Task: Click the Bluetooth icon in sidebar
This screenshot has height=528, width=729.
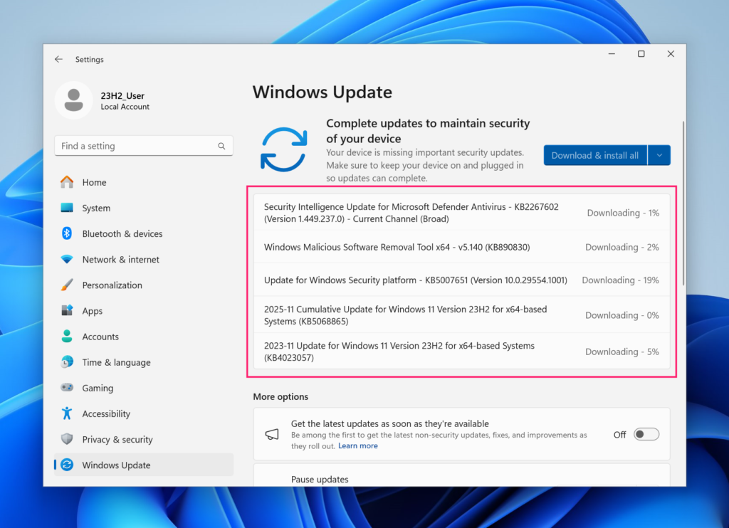Action: coord(67,233)
